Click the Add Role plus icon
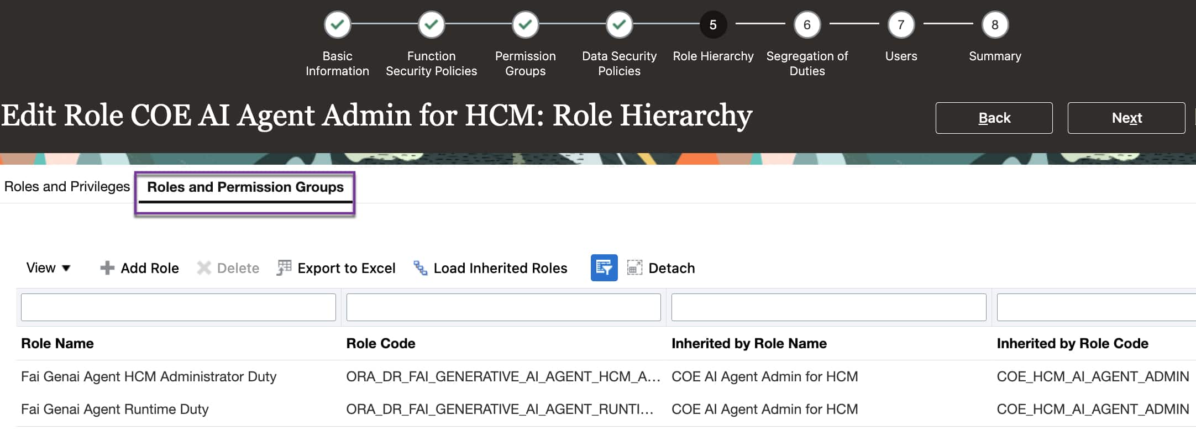This screenshot has width=1196, height=430. (x=107, y=268)
